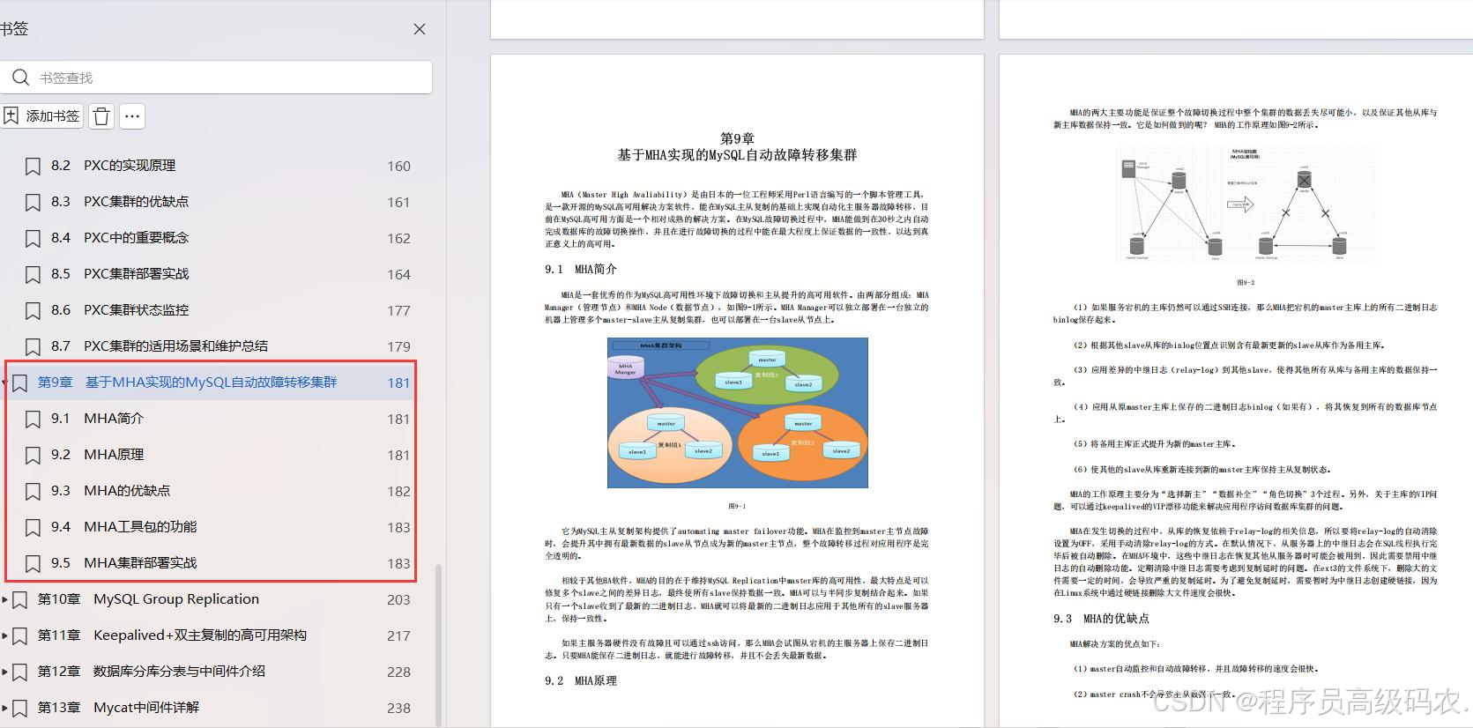Click bookmark icon for 9.1 MHA简介
This screenshot has width=1473, height=728.
click(x=33, y=419)
